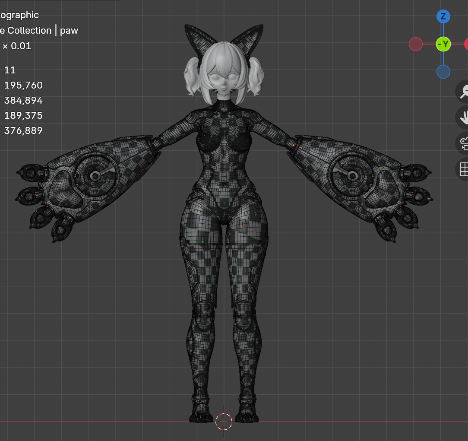
Task: Click the blue Z axis gizmo ball
Action: click(443, 17)
